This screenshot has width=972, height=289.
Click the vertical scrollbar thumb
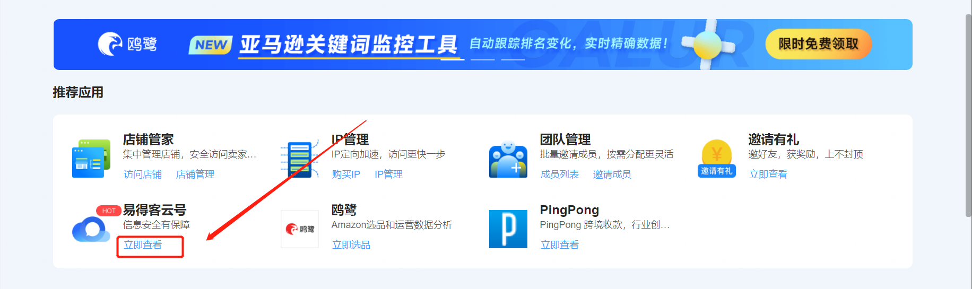[x=968, y=116]
